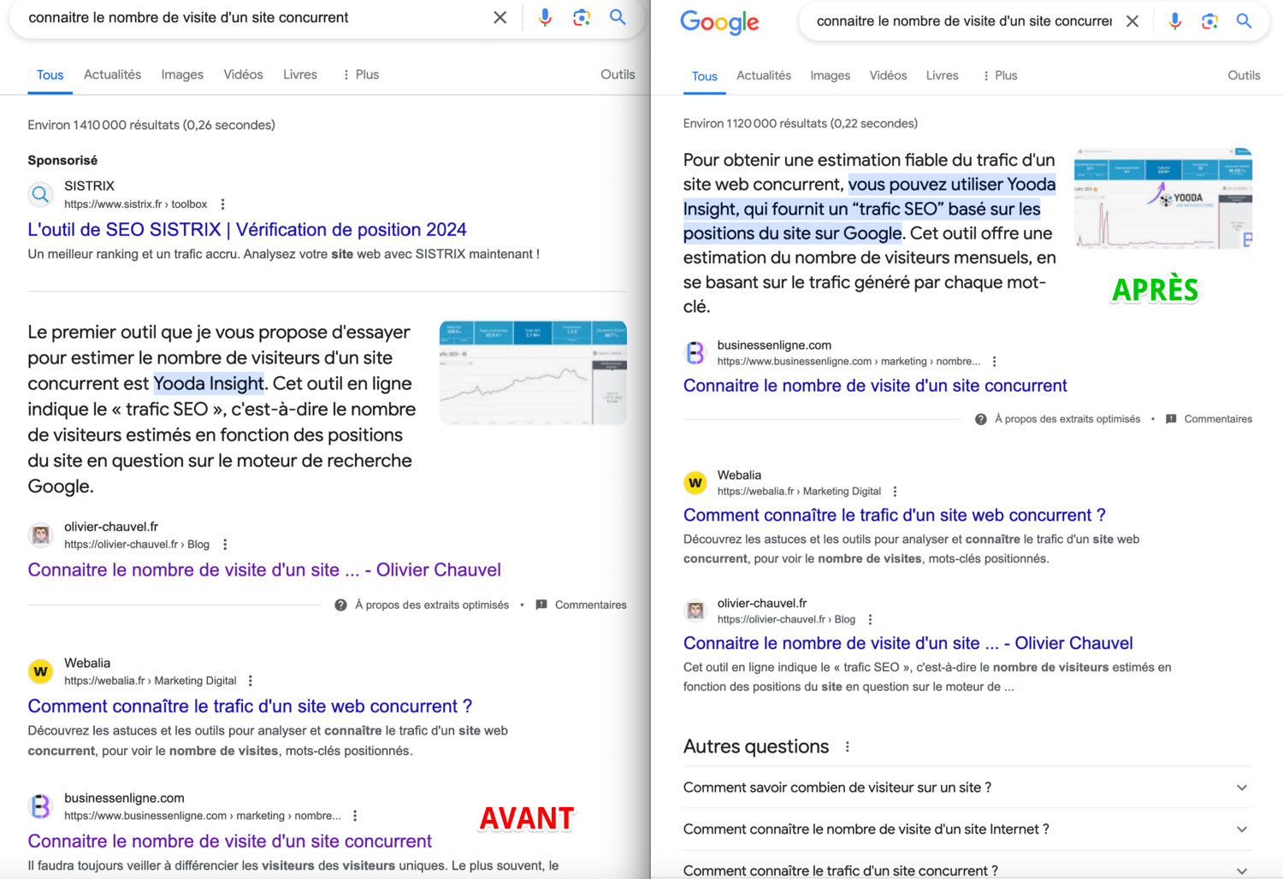Click the search magnifier in the right (APRÈS) panel
This screenshot has height=879, width=1283.
pos(1245,21)
